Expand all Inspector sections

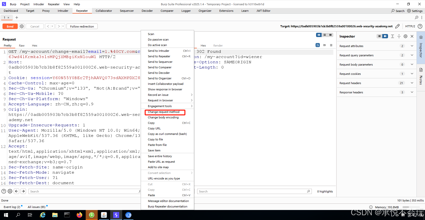393,36
